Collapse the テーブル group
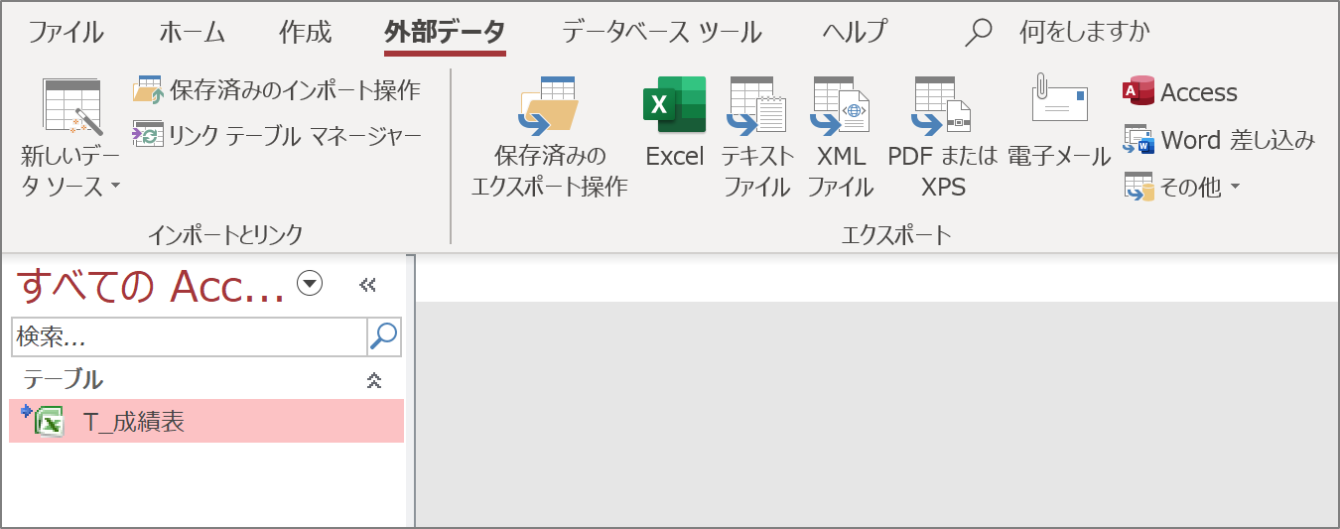The height and width of the screenshot is (529, 1340). pos(374,380)
